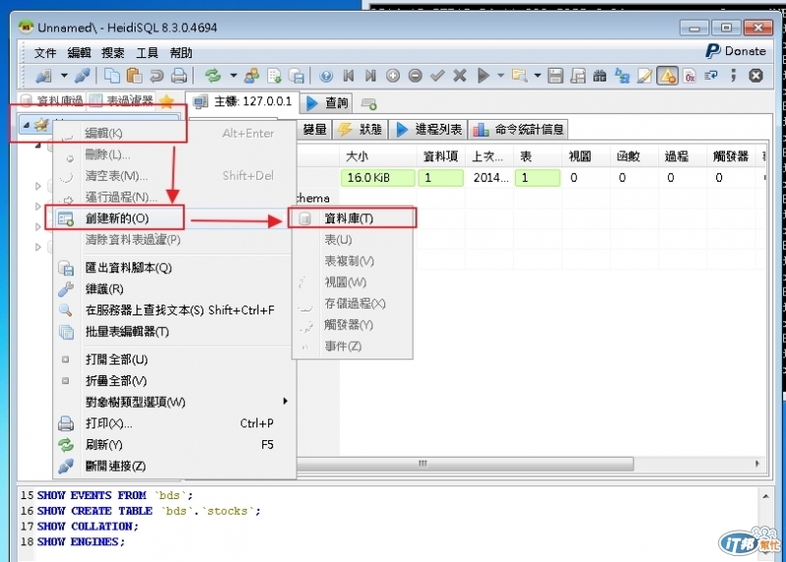Screen dimensions: 786x562
Task: Click the 資料庫過濾 filter field
Action: tap(52, 101)
